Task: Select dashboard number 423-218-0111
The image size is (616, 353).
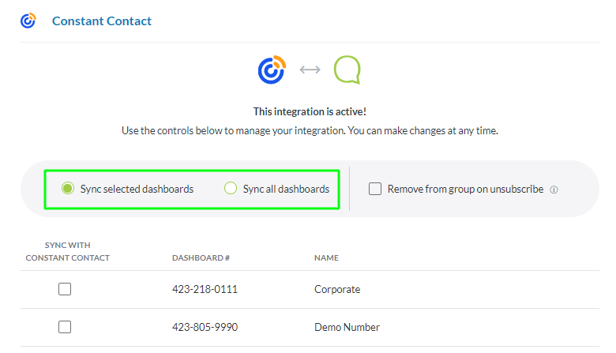Action: [x=205, y=289]
